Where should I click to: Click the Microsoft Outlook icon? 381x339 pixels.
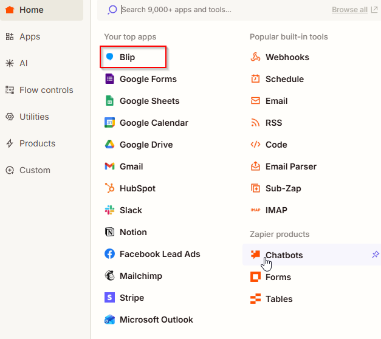coord(109,320)
